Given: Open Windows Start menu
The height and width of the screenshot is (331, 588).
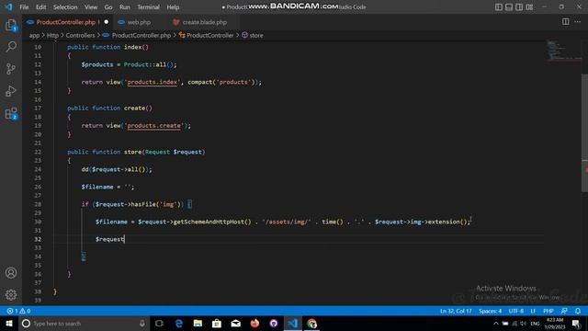Looking at the screenshot, I should click(x=9, y=324).
